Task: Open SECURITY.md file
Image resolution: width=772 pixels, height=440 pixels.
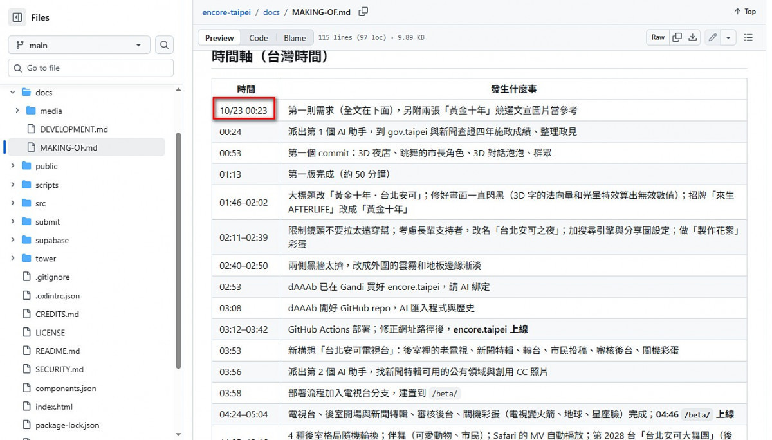Action: tap(59, 369)
